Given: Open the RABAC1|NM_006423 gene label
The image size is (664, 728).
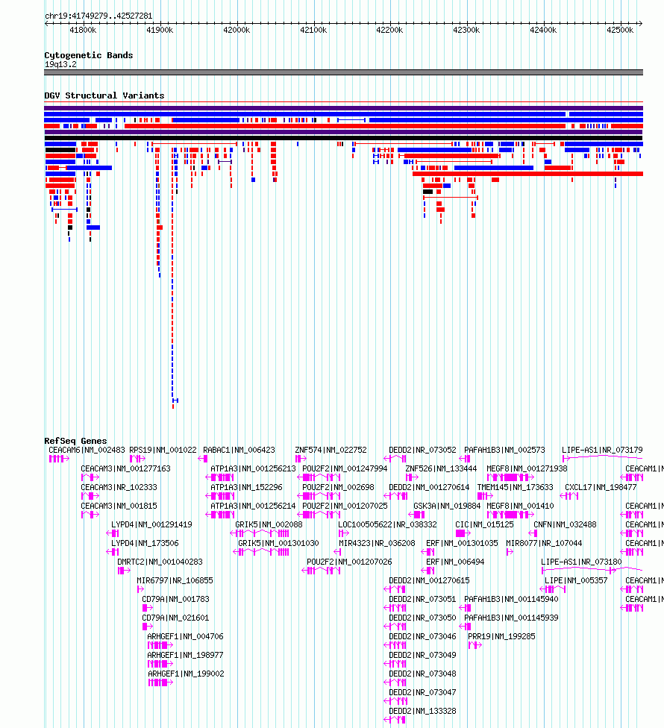Looking at the screenshot, I should tap(239, 450).
